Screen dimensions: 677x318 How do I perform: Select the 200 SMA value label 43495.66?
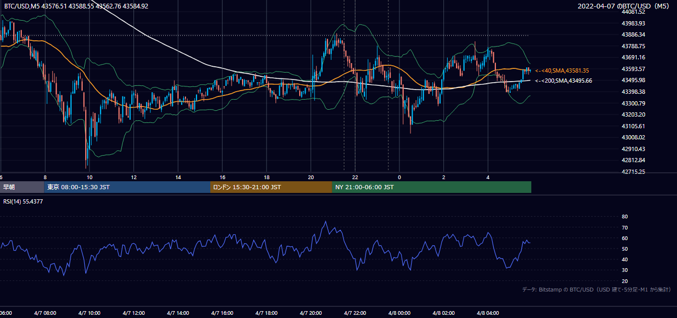point(564,81)
